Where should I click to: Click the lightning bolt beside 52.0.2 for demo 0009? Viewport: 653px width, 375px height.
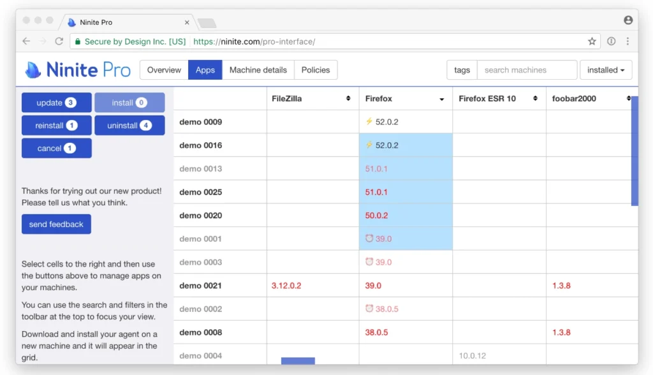coord(369,122)
